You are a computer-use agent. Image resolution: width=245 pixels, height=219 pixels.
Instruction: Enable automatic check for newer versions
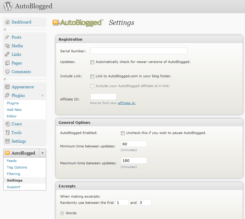92,62
